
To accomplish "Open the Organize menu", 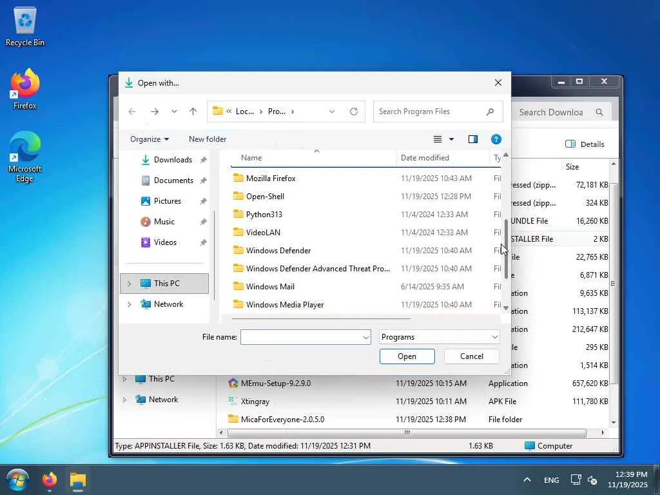I will click(x=150, y=139).
